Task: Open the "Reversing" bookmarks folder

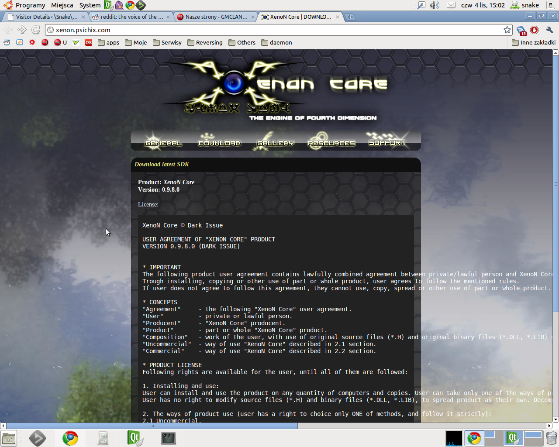Action: pos(205,43)
